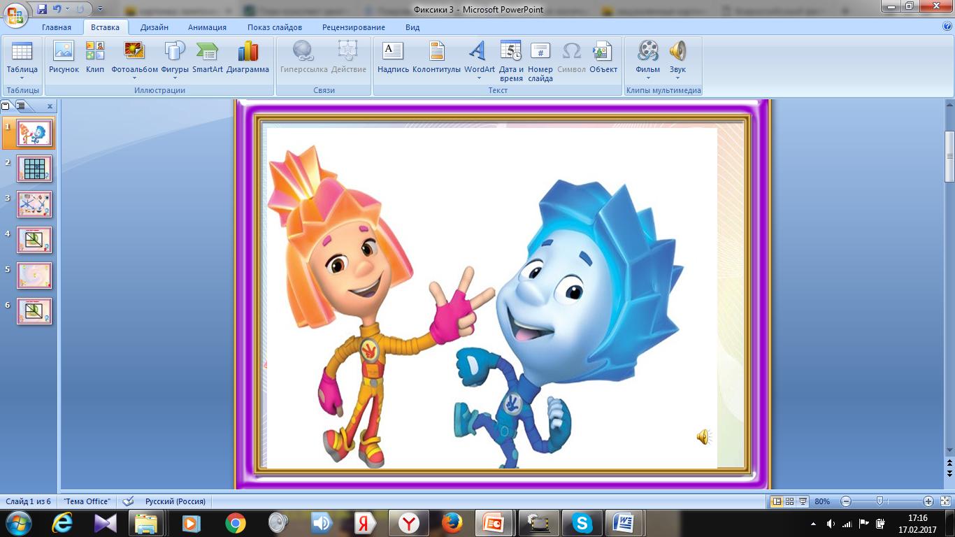Click the zoom slider handle

(879, 501)
